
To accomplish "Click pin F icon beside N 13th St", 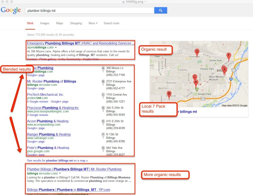I will pos(103,135).
